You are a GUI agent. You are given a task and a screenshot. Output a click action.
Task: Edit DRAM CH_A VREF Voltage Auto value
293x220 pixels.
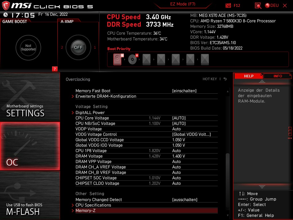[176, 167]
